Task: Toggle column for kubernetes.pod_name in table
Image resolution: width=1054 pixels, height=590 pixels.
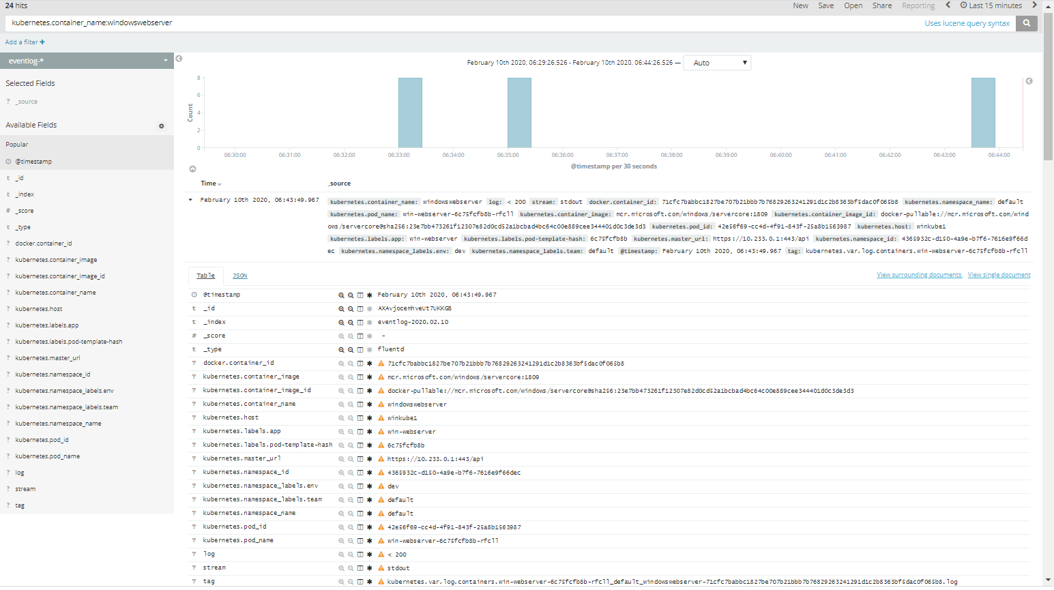Action: tap(360, 541)
